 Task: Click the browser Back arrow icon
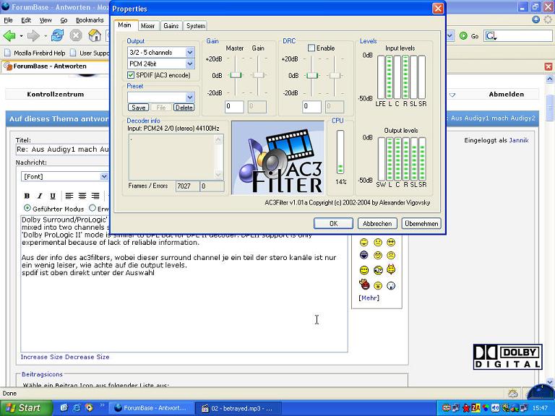tap(9, 35)
